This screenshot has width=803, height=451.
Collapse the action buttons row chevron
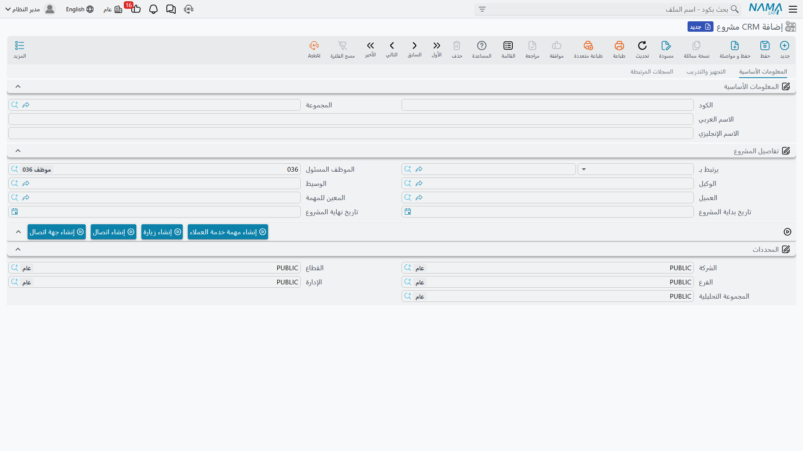tap(18, 232)
